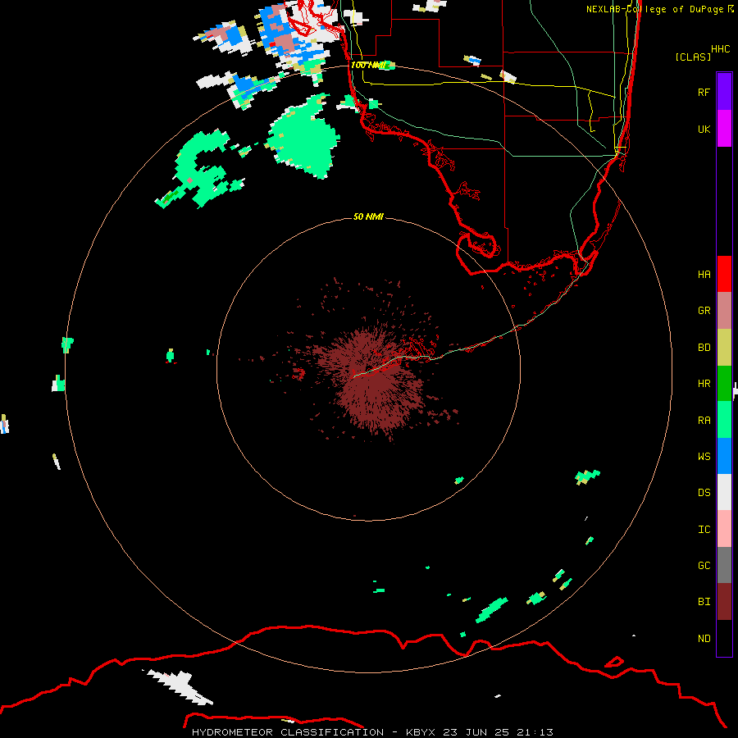The height and width of the screenshot is (738, 738).
Task: Click the HHC product label
Action: pyautogui.click(x=720, y=49)
